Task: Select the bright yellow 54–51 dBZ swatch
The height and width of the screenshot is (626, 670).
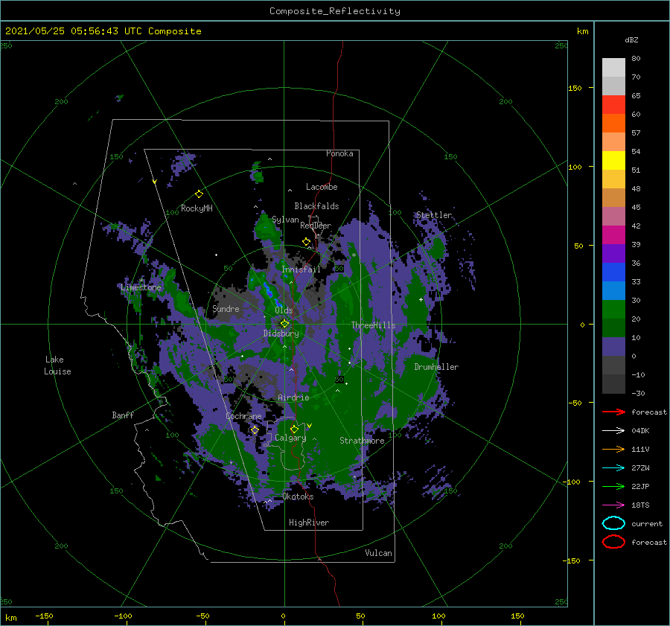Action: pos(613,161)
